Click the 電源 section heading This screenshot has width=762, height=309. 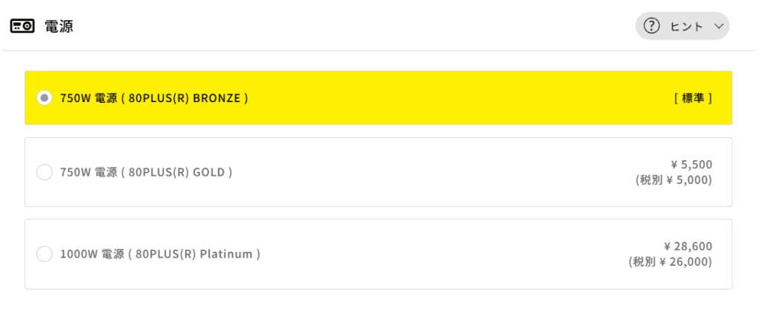point(59,26)
